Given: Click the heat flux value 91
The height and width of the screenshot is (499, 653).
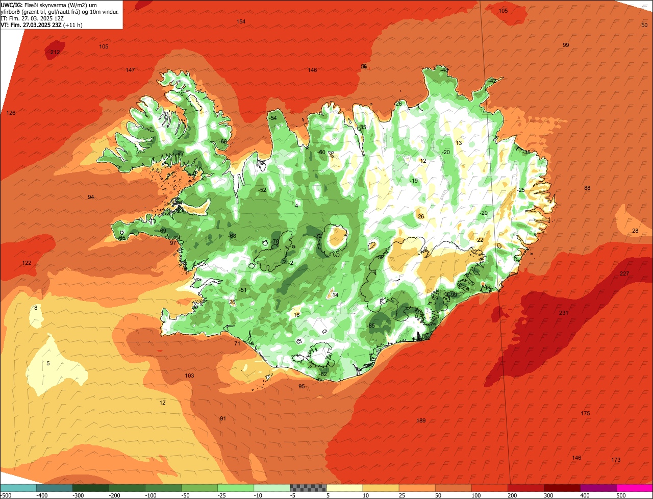Looking at the screenshot, I should pyautogui.click(x=223, y=418).
